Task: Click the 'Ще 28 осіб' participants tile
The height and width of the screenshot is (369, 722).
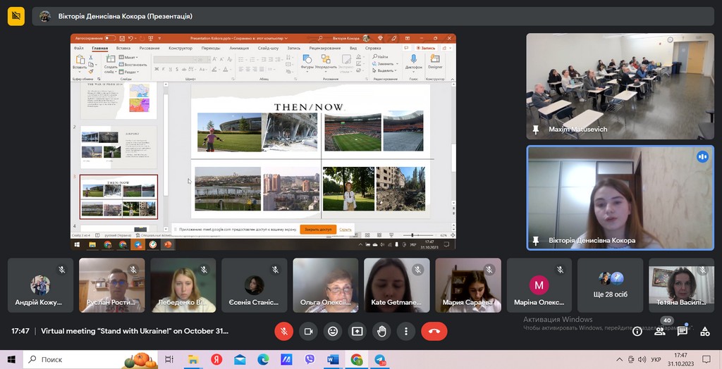Action: [x=611, y=285]
